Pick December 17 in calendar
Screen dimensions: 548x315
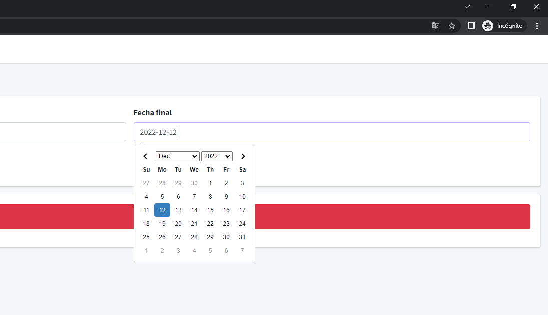pyautogui.click(x=242, y=210)
